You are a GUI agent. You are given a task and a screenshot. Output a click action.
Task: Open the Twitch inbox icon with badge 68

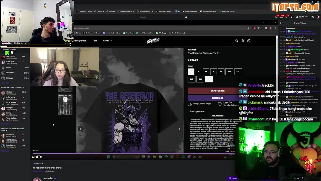(277, 17)
